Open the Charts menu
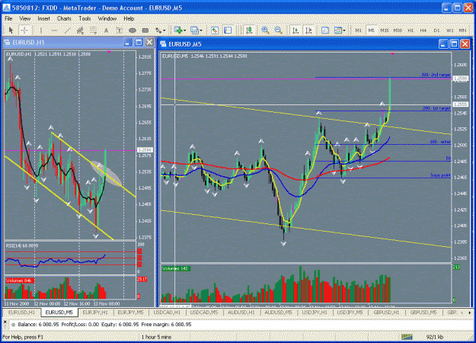 64,18
